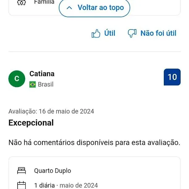Screen dimensions: 189x189
Task: Click the Família group icon
Action: 21,3
